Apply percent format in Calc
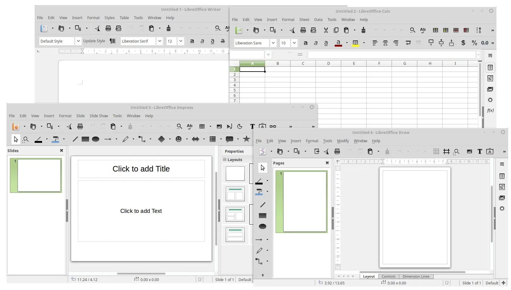 click(474, 43)
